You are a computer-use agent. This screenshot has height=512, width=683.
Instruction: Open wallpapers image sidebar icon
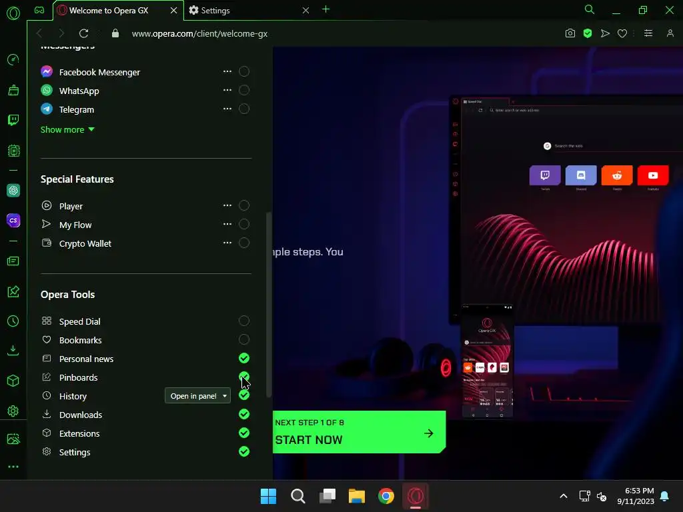pyautogui.click(x=13, y=439)
